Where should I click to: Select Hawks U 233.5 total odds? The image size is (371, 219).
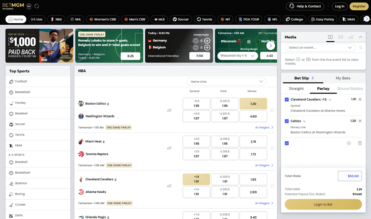[225, 192]
